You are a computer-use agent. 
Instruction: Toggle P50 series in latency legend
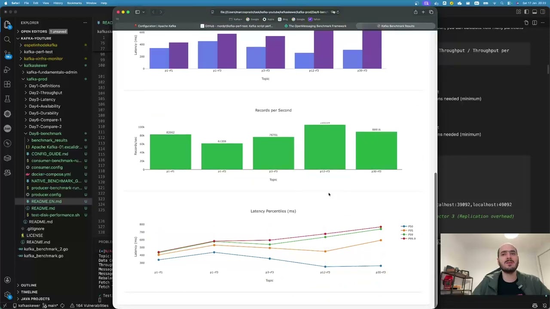[407, 226]
